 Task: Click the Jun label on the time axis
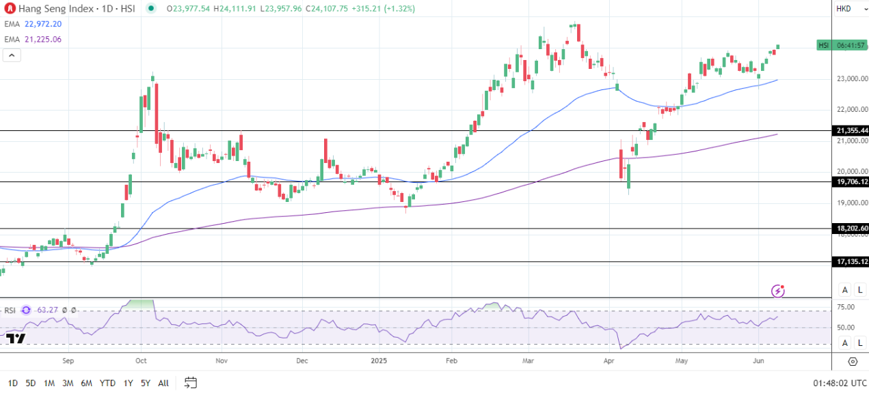[x=758, y=360]
